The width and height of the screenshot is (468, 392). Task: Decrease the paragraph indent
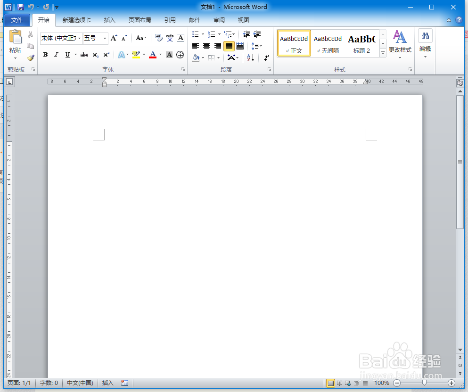pos(246,34)
